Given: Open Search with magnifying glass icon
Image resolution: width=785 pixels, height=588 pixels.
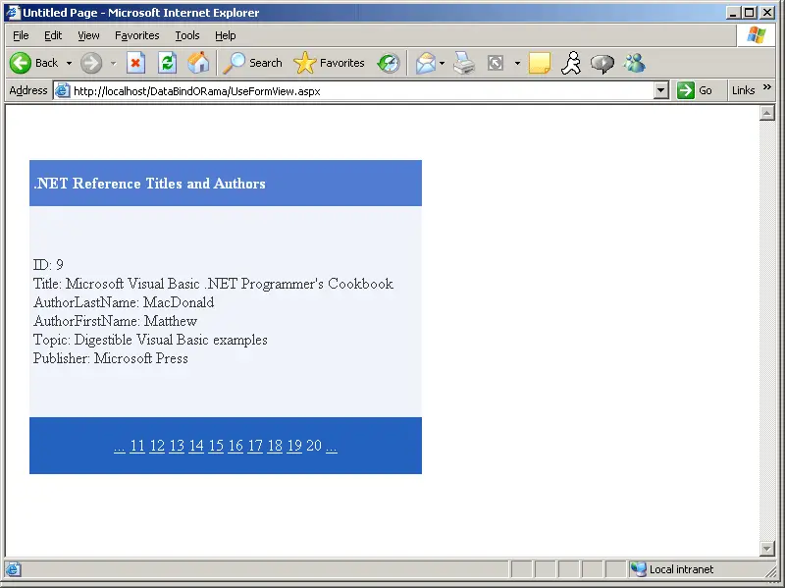Looking at the screenshot, I should tap(252, 63).
